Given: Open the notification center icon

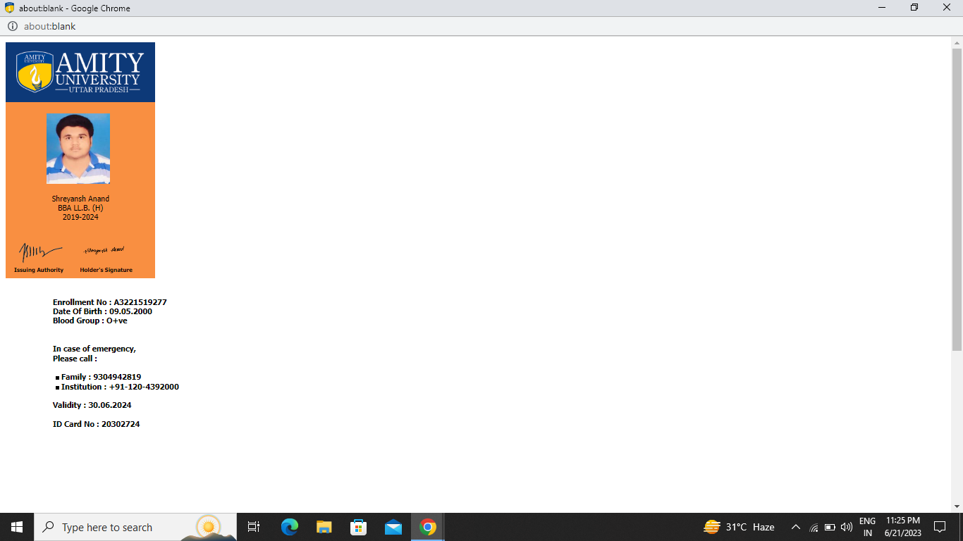Looking at the screenshot, I should [x=939, y=527].
